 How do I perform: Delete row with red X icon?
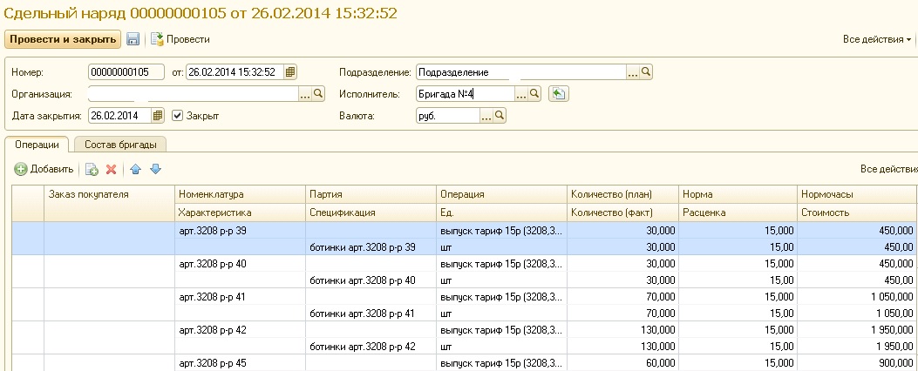(x=111, y=169)
